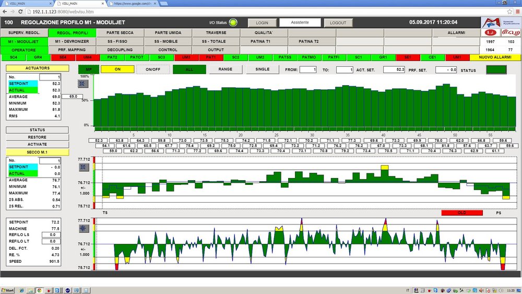Click the green STATUS color indicator

click(497, 69)
